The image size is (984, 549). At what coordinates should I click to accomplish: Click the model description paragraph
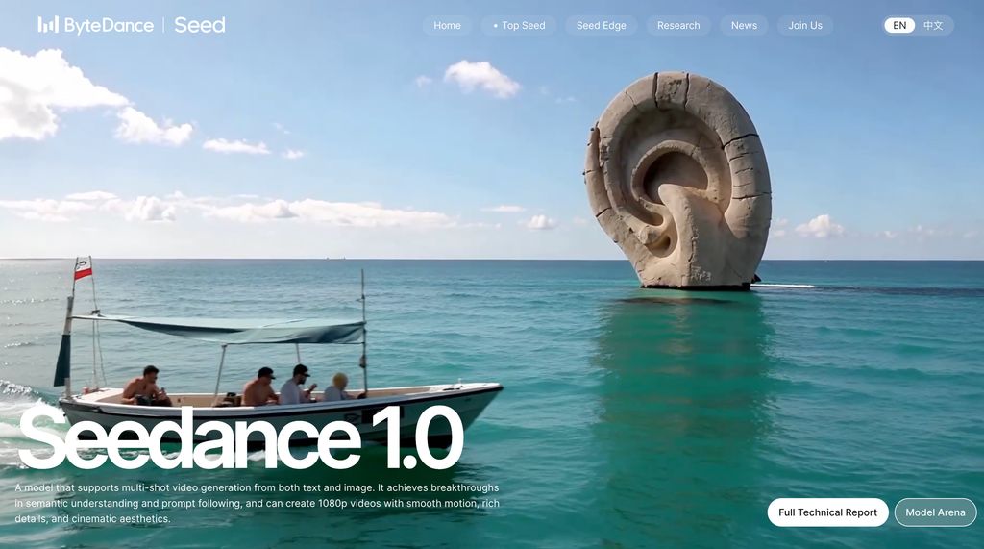click(257, 503)
